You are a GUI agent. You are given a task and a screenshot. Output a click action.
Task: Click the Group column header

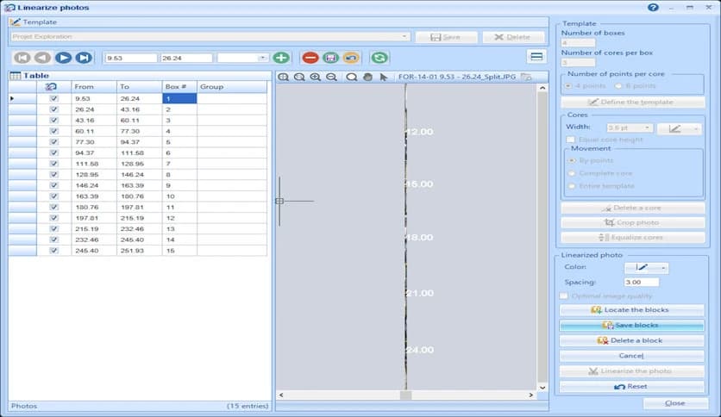[232, 86]
